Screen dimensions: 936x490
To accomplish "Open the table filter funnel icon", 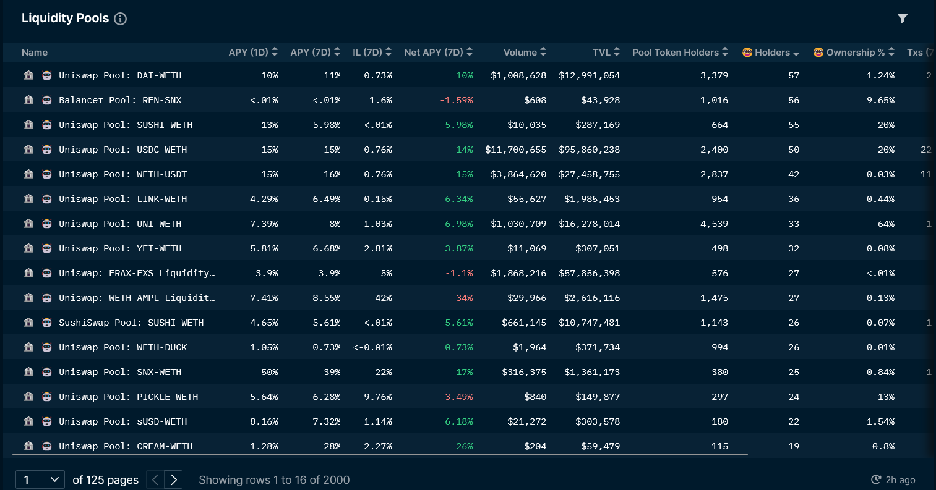I will (x=903, y=19).
